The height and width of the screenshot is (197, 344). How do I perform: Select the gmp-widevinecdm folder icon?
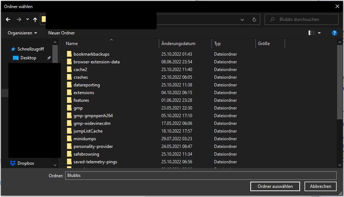(x=69, y=123)
